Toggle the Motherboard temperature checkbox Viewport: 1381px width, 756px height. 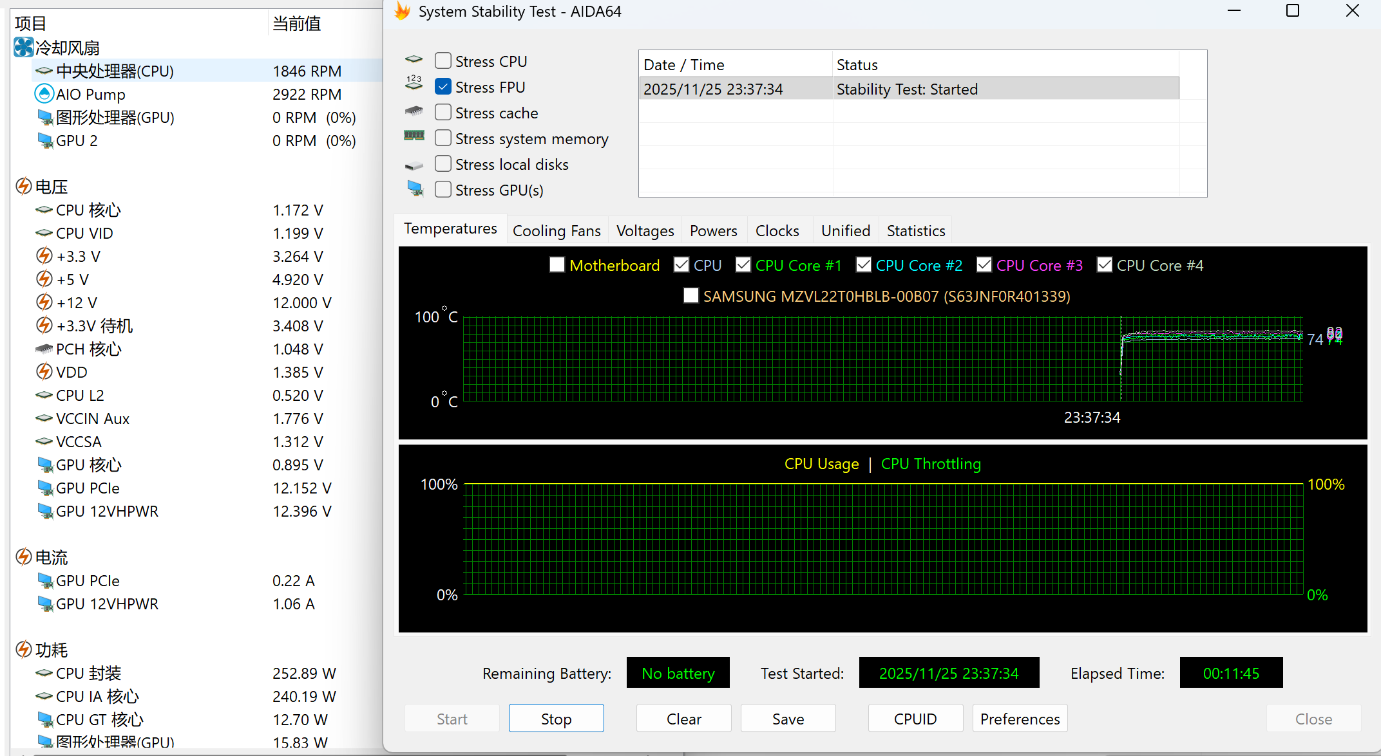click(x=557, y=265)
